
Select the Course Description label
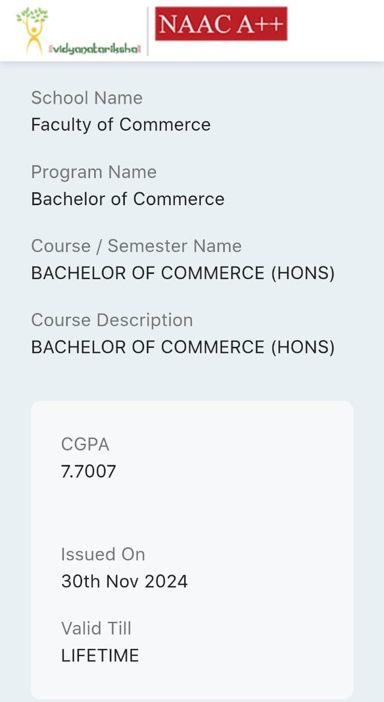click(112, 320)
